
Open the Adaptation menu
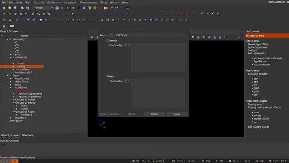70,2
